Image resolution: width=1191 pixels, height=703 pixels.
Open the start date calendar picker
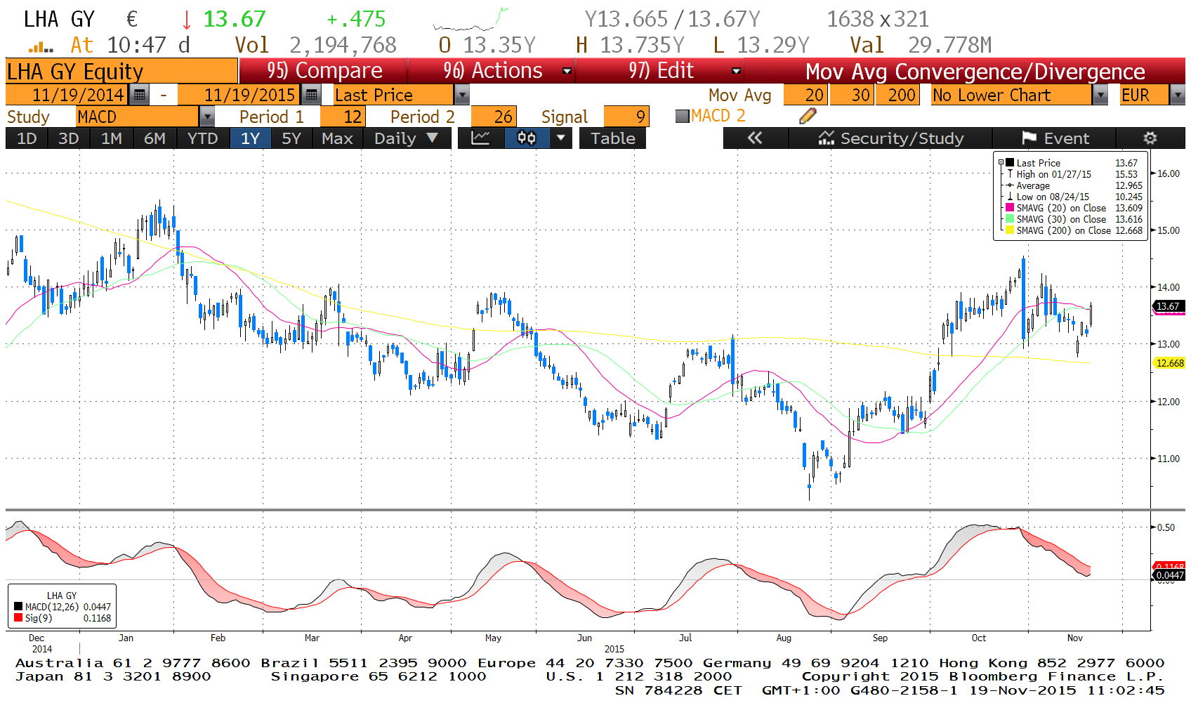coord(140,95)
